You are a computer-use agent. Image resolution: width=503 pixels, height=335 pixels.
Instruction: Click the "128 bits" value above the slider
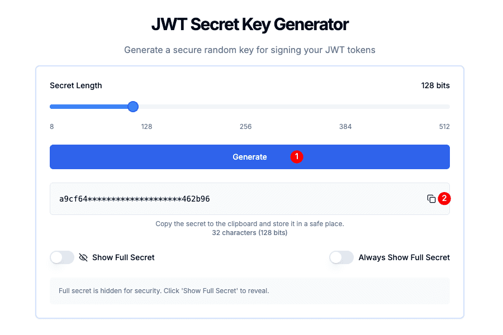435,85
